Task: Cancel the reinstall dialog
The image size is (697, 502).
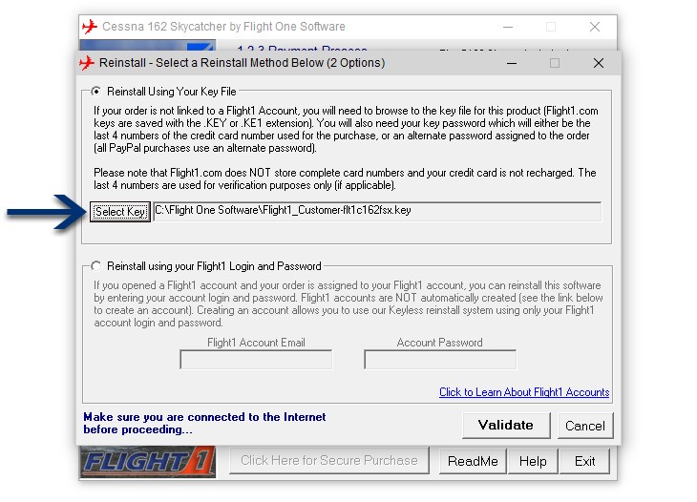Action: pyautogui.click(x=585, y=426)
